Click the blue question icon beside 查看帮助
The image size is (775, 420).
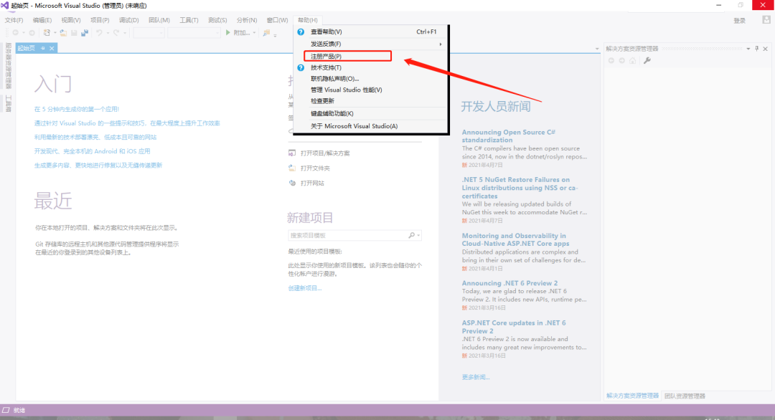[x=301, y=32]
